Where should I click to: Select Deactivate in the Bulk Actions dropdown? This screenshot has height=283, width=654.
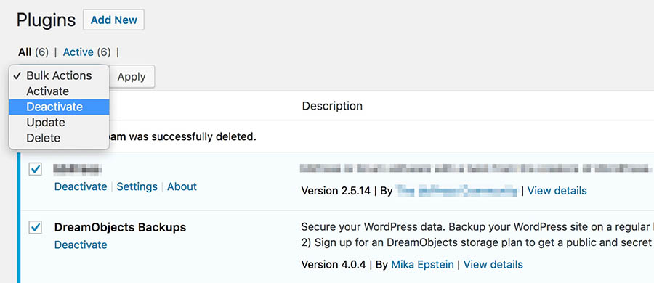[59, 107]
